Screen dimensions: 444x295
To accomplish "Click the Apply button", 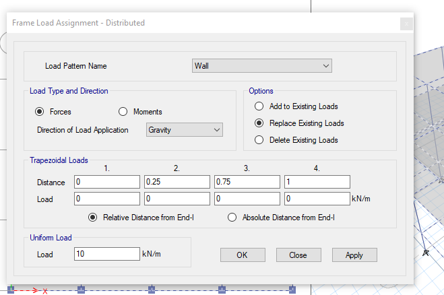I will point(354,255).
